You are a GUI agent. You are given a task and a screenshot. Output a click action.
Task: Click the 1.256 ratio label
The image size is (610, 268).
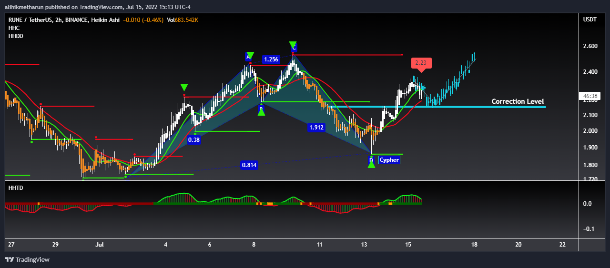[x=271, y=60]
